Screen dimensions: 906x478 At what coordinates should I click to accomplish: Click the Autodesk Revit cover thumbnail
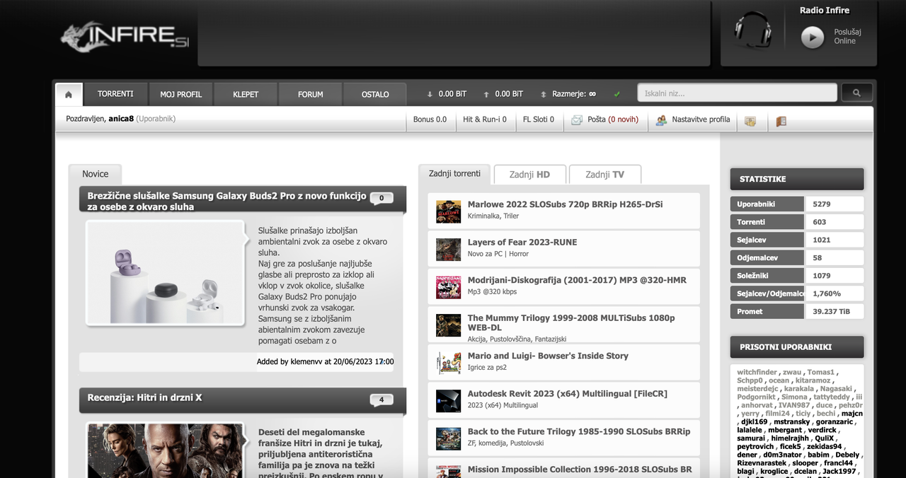coord(448,401)
